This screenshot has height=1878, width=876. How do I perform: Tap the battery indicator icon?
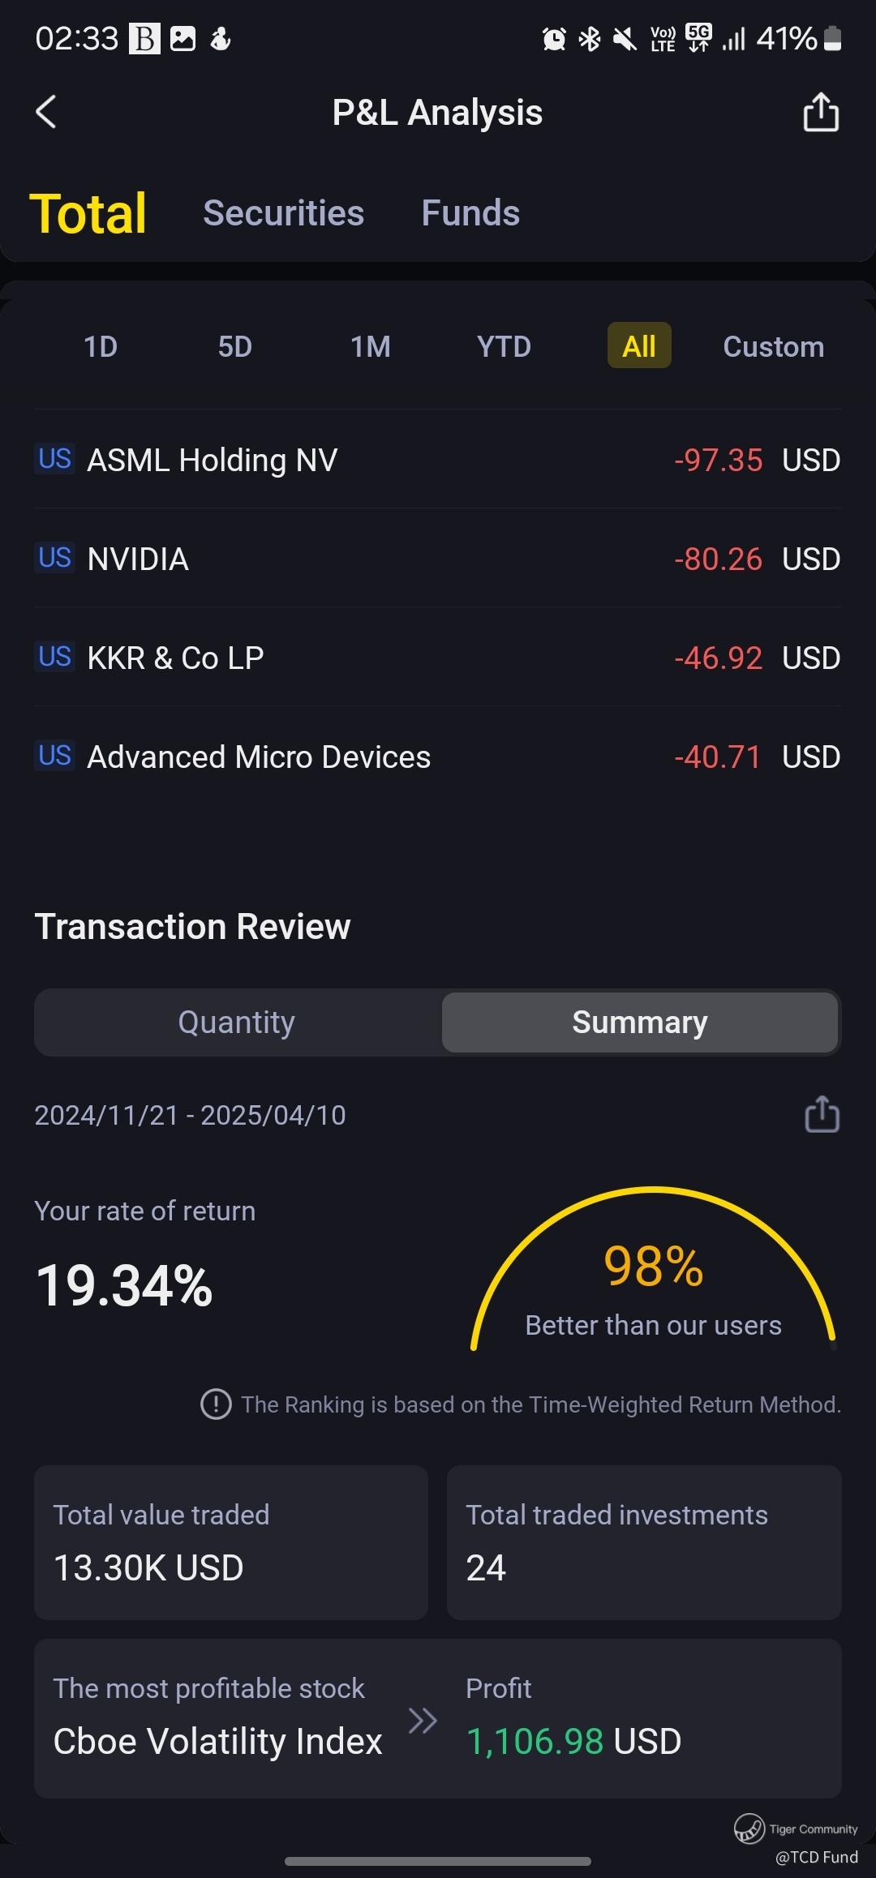point(832,38)
